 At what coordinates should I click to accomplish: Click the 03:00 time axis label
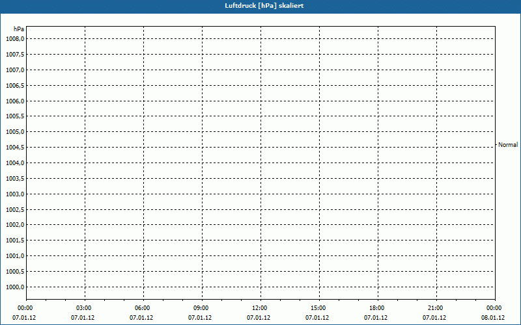[84, 308]
